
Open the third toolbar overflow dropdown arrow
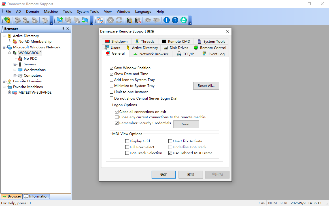click(190, 21)
